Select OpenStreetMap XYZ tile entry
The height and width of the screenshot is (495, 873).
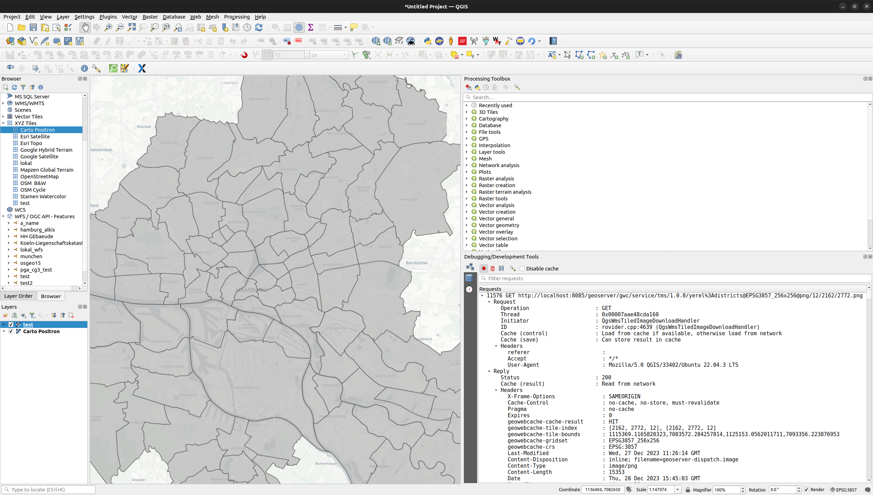(x=39, y=177)
